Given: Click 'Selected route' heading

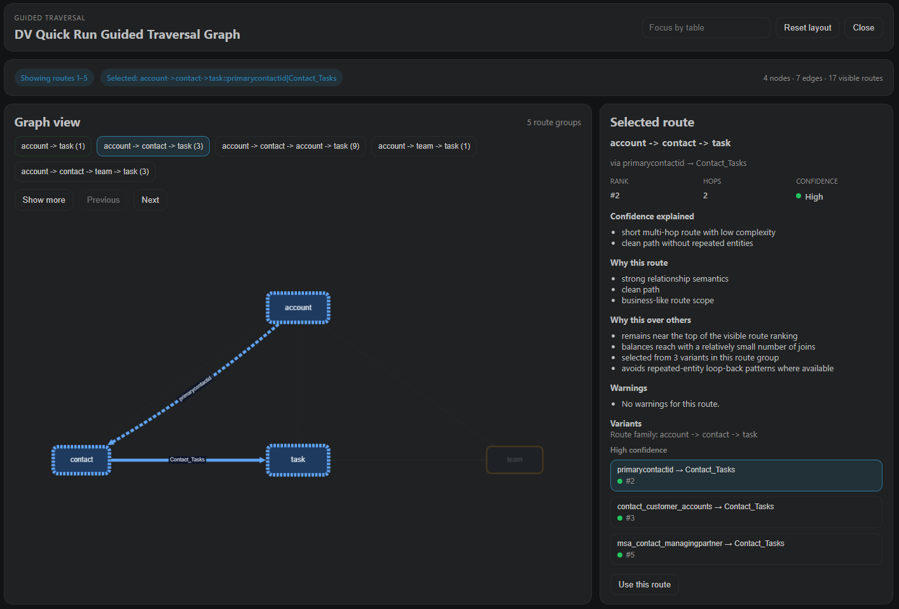Looking at the screenshot, I should (652, 122).
